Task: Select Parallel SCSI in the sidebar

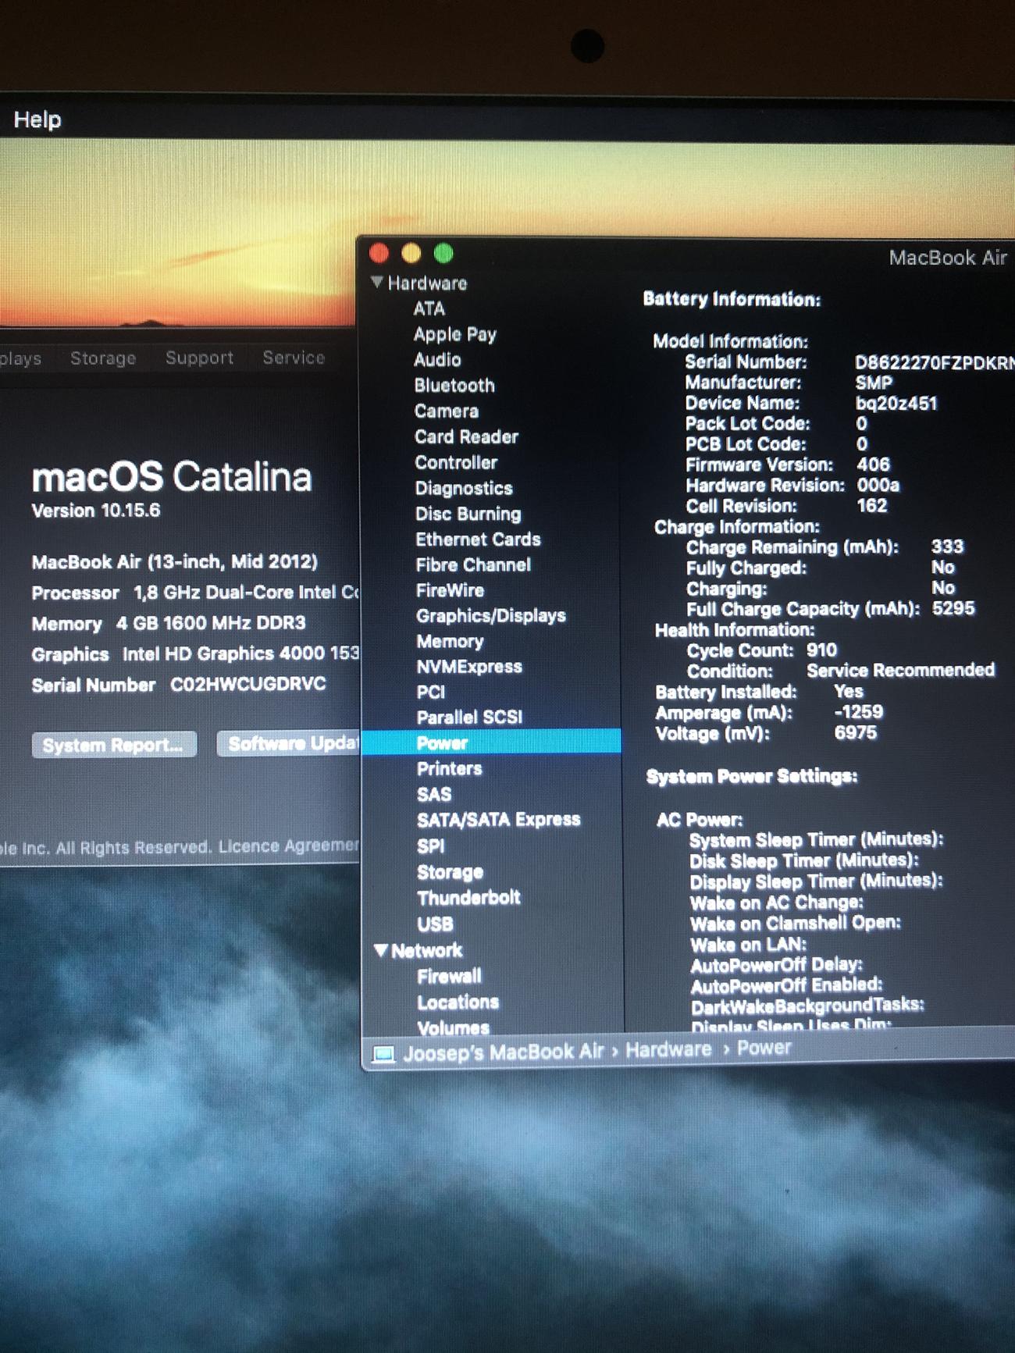Action: 469,717
